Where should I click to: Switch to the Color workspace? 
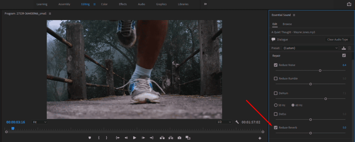pos(104,4)
